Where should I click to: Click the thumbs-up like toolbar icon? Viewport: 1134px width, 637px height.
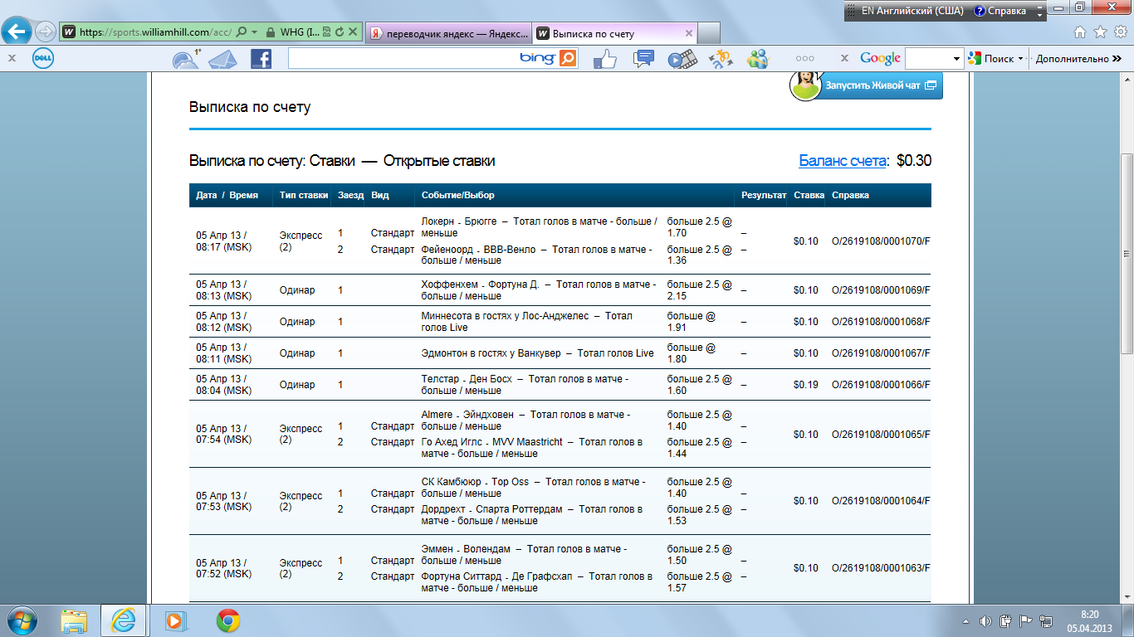[x=604, y=59]
